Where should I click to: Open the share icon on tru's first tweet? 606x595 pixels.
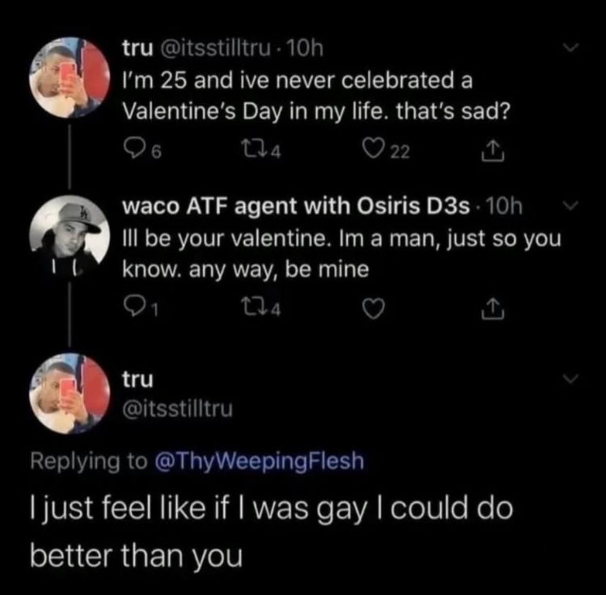tap(492, 150)
